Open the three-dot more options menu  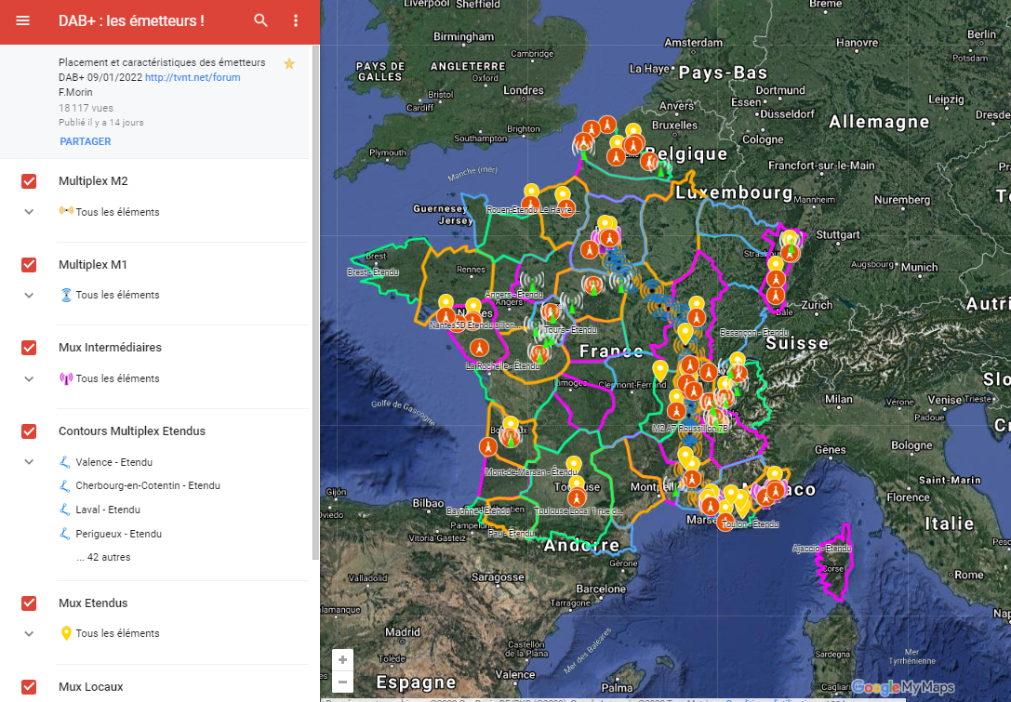pos(296,20)
